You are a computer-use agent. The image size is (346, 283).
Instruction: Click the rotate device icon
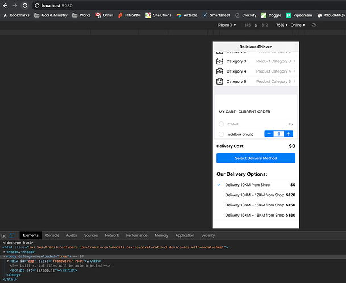click(314, 25)
